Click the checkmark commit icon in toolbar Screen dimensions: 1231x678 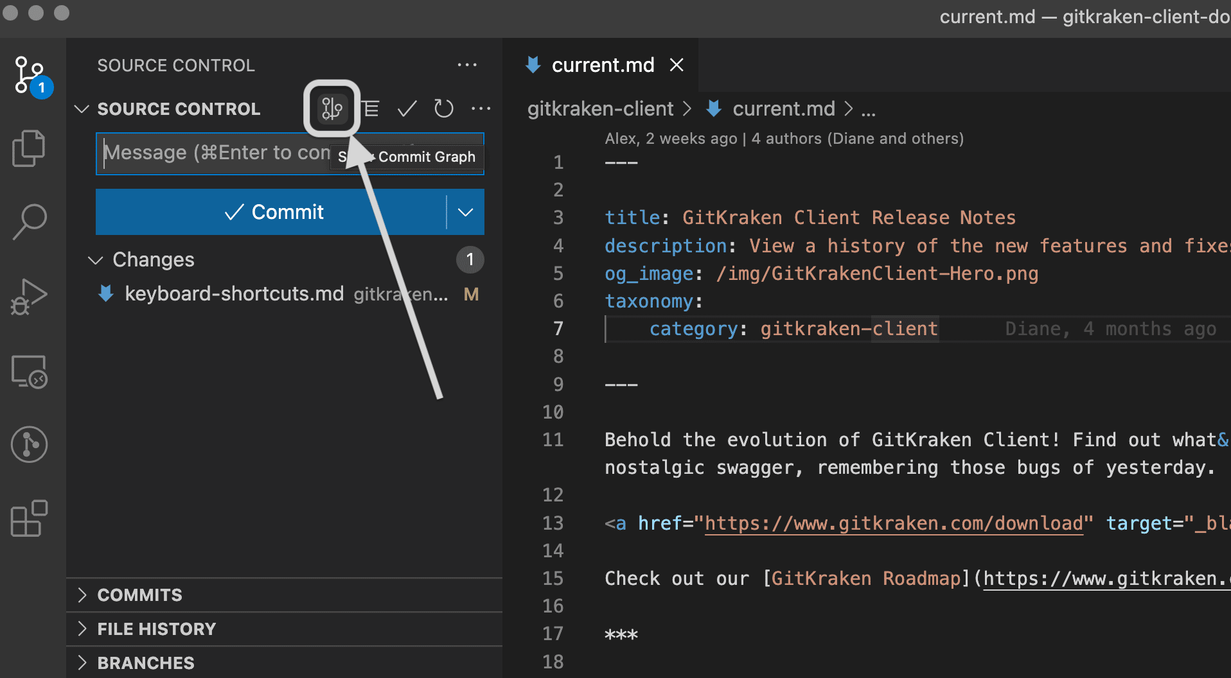click(407, 109)
